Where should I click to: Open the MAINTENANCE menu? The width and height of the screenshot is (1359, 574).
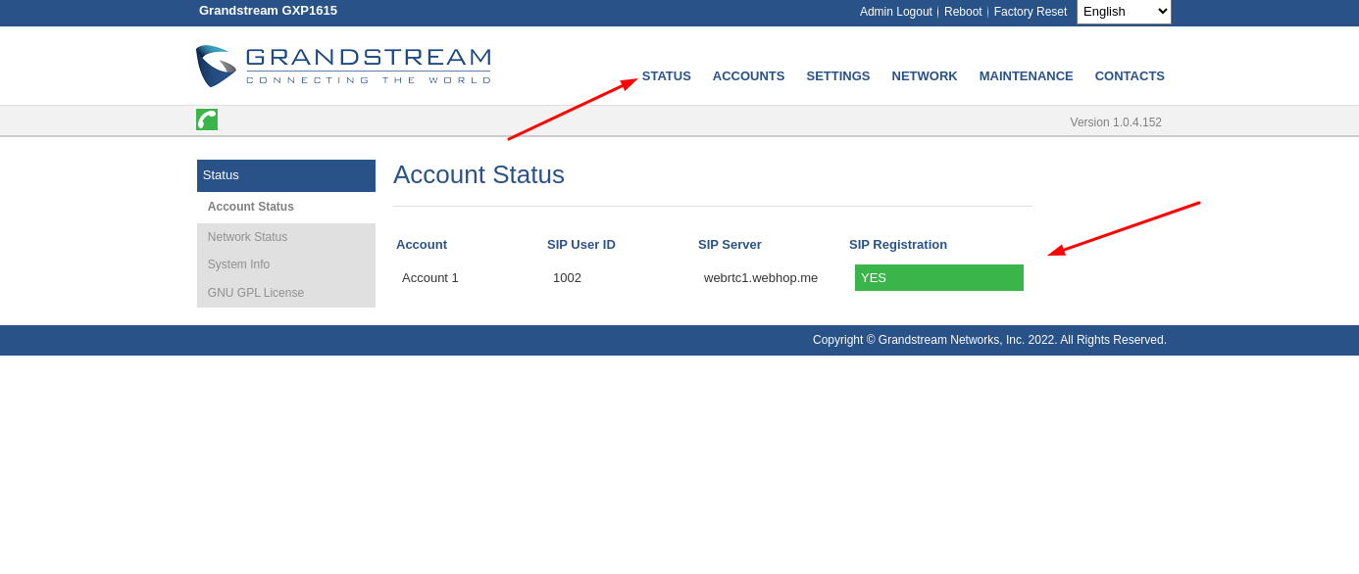pos(1027,75)
